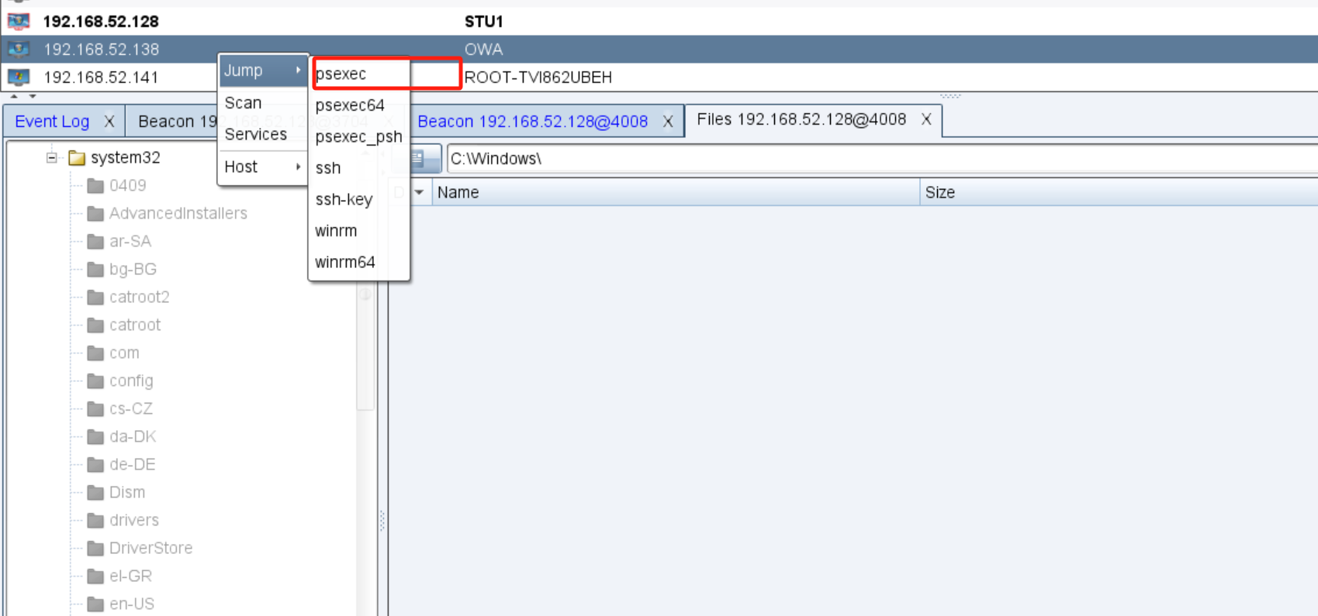Click the folder tree vertical scrollbar

point(365,349)
